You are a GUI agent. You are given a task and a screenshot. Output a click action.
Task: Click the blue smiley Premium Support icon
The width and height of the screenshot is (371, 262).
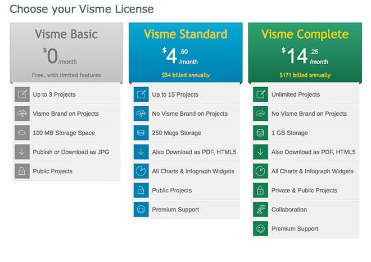tap(141, 209)
